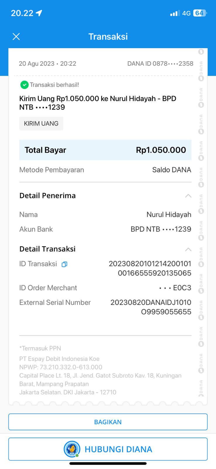Tap the battery indicator in status bar

(200, 13)
